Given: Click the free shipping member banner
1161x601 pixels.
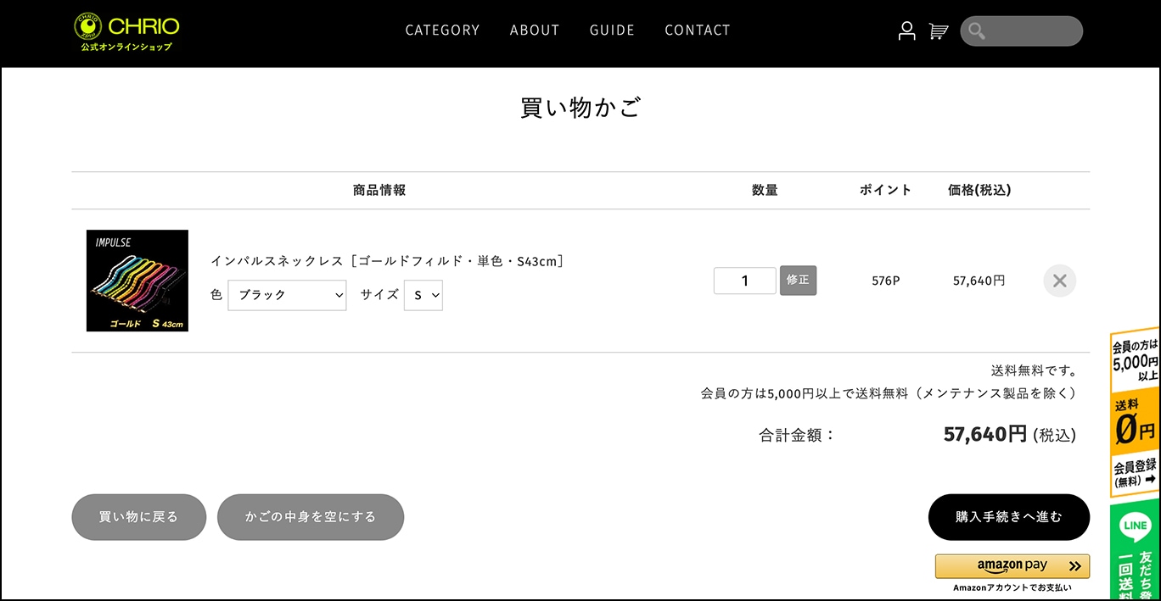Looking at the screenshot, I should click(x=1136, y=411).
